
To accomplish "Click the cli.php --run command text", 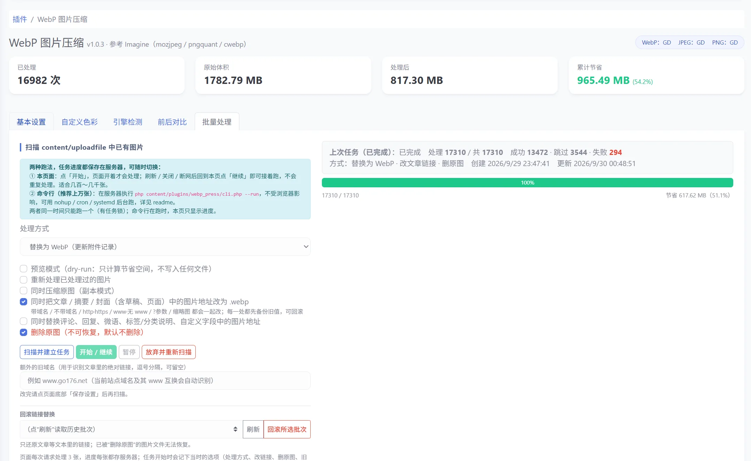I will point(197,194).
